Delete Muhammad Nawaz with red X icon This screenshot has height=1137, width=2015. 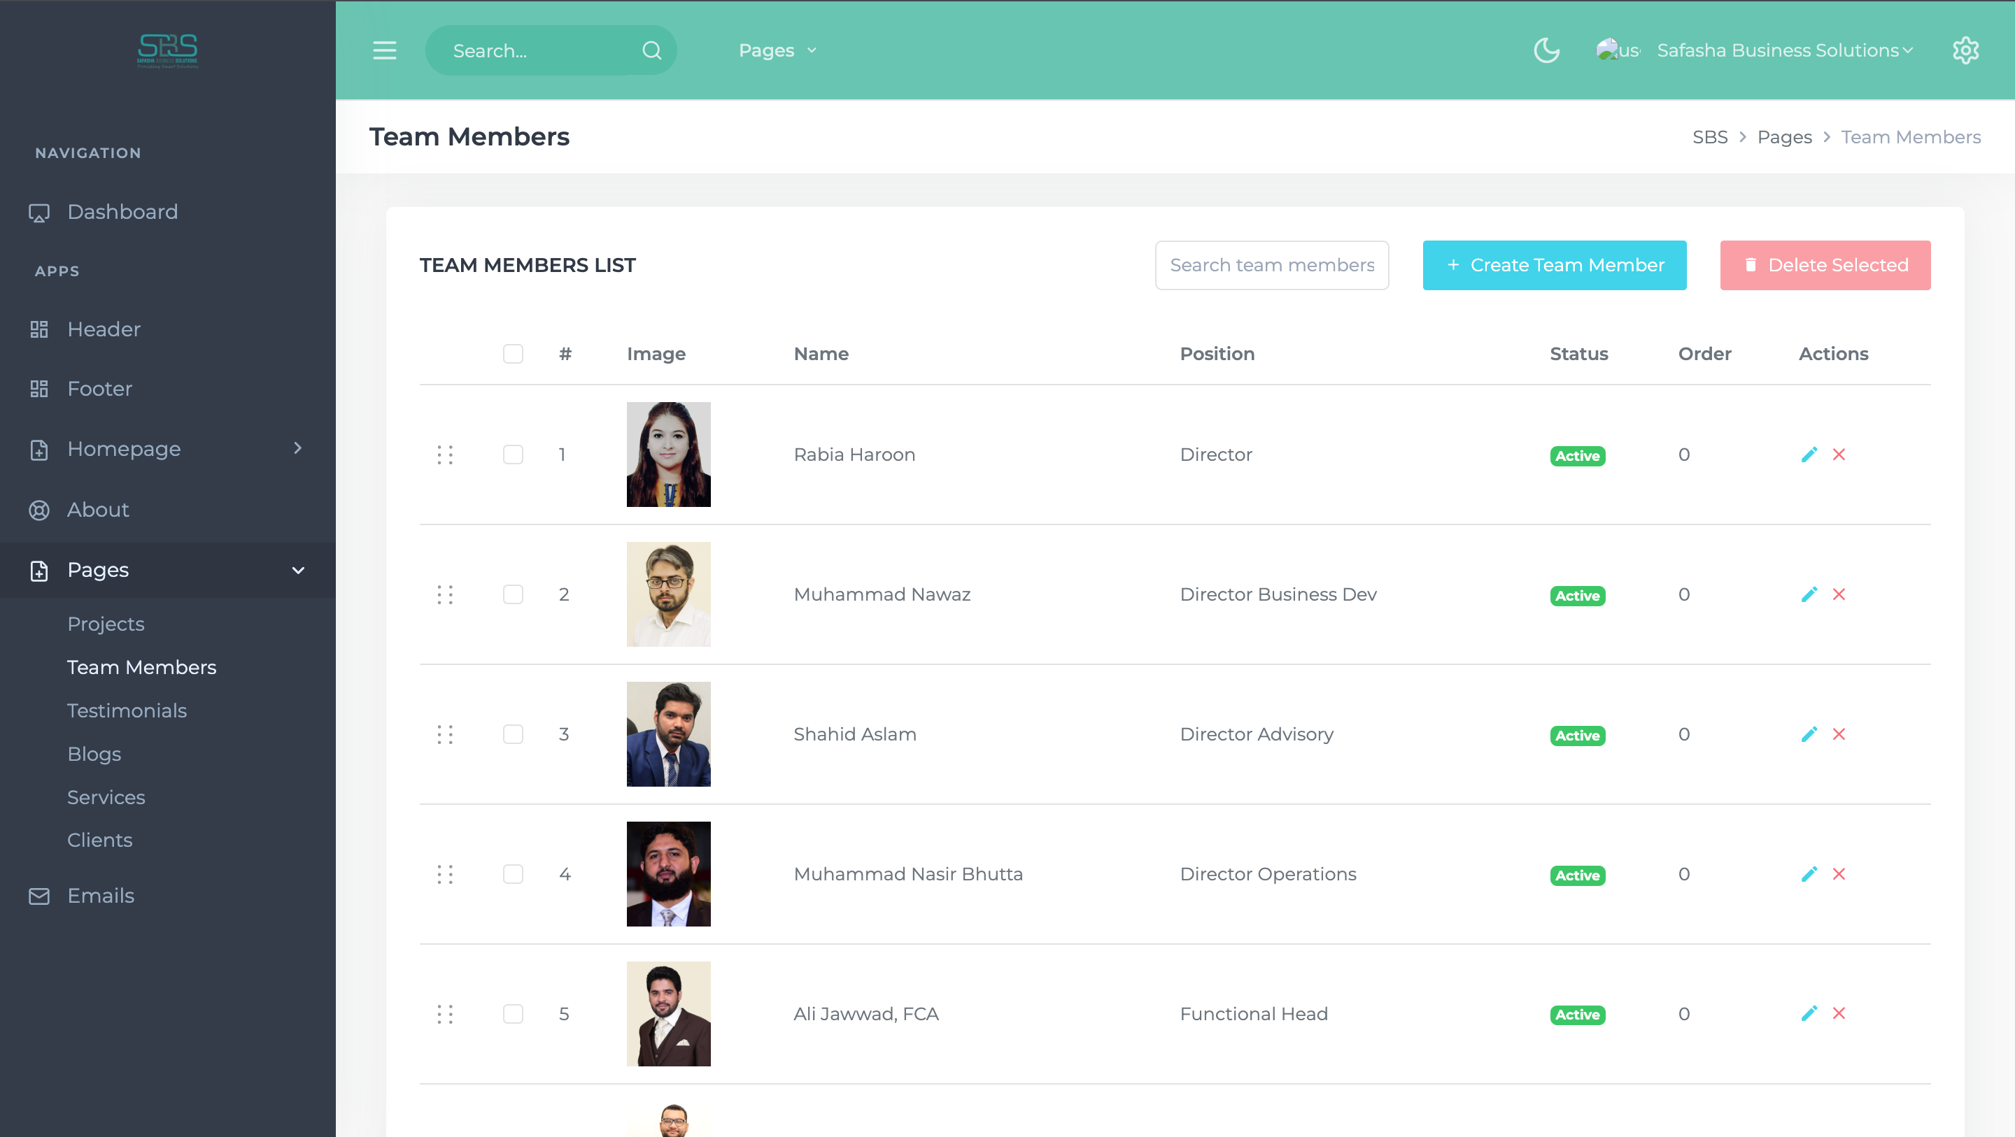1838,594
